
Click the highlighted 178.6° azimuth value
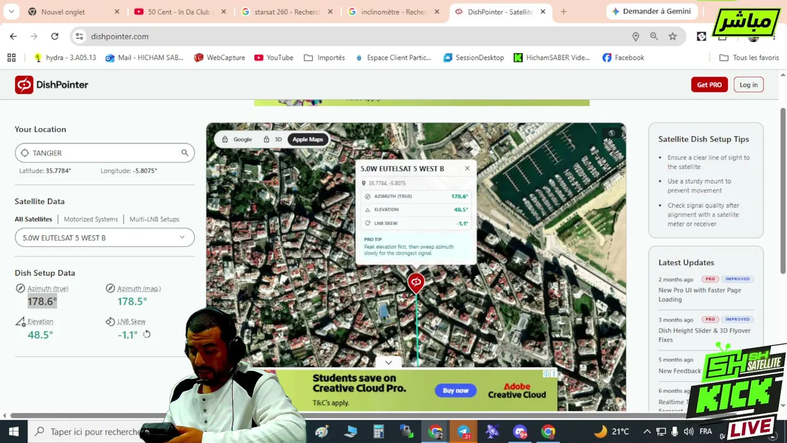[42, 301]
